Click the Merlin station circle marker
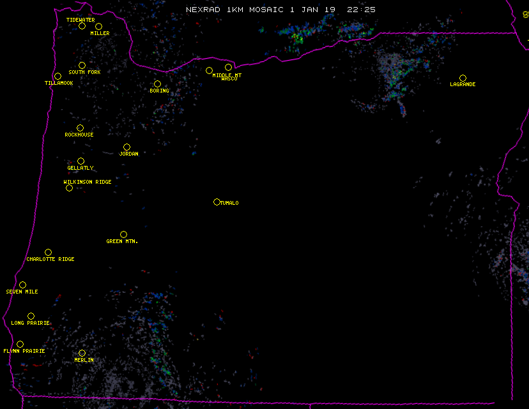The height and width of the screenshot is (409, 529). point(82,353)
